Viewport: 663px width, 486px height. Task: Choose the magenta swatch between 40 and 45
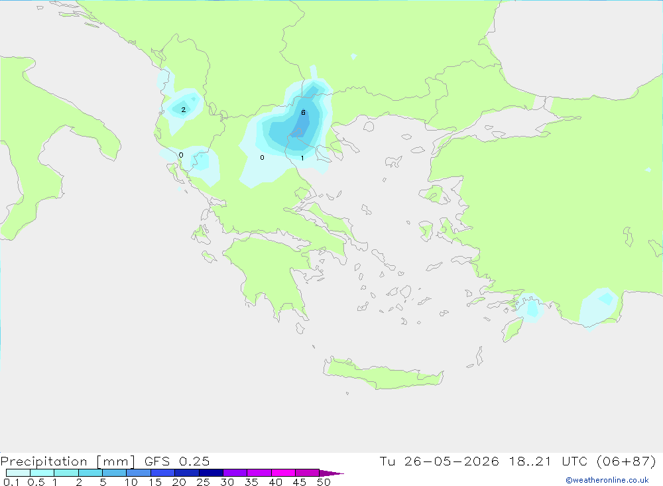(x=283, y=473)
